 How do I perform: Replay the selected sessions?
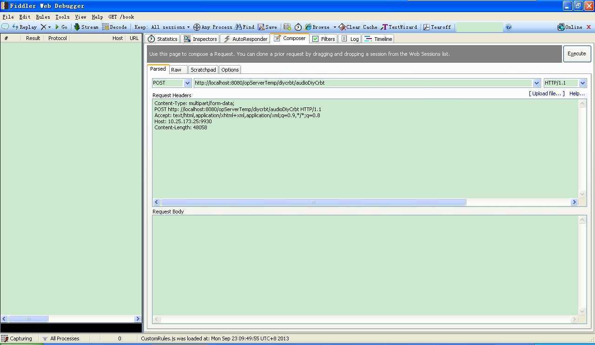[24, 27]
